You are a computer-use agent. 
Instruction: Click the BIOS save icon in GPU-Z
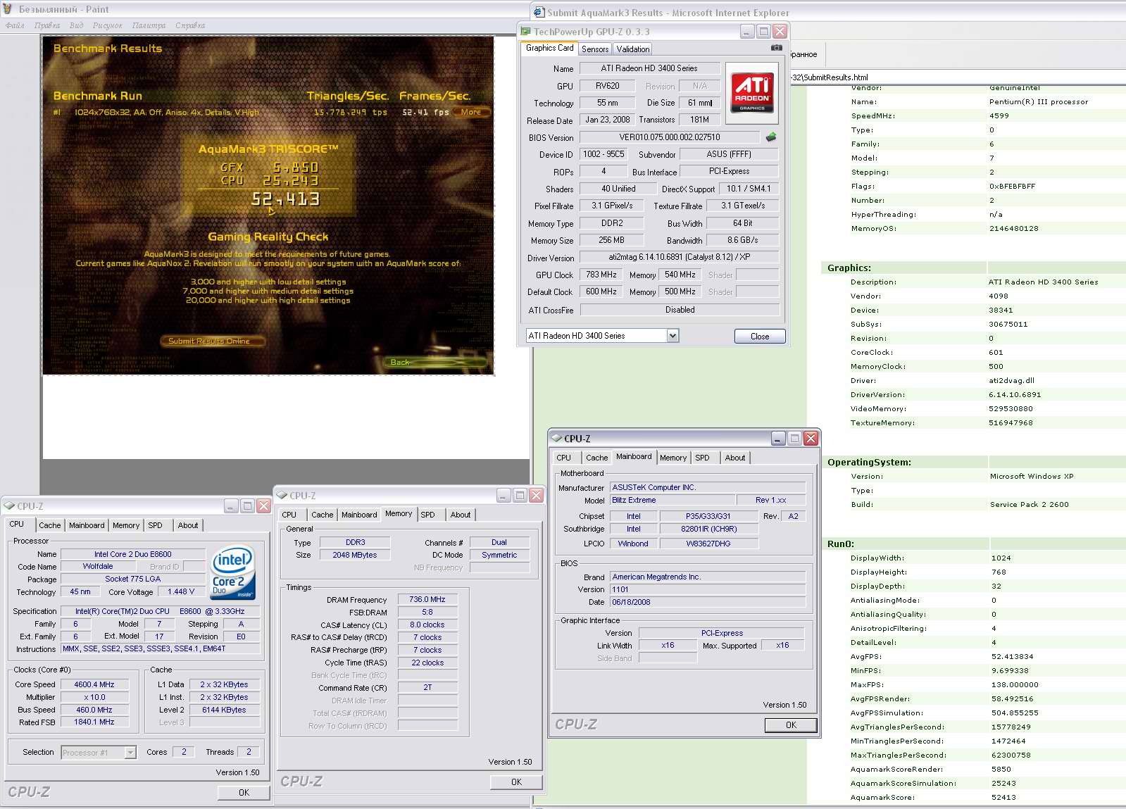coord(771,137)
